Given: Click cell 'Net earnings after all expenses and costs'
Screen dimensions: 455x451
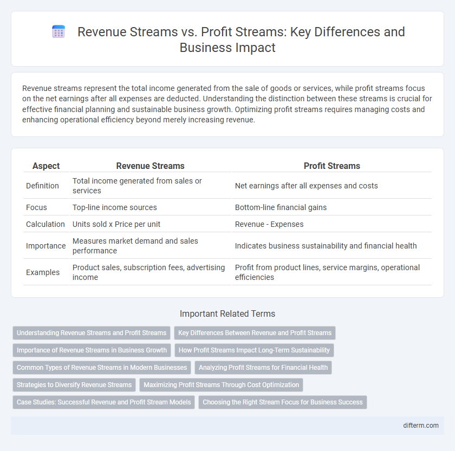Looking at the screenshot, I should tap(332, 186).
